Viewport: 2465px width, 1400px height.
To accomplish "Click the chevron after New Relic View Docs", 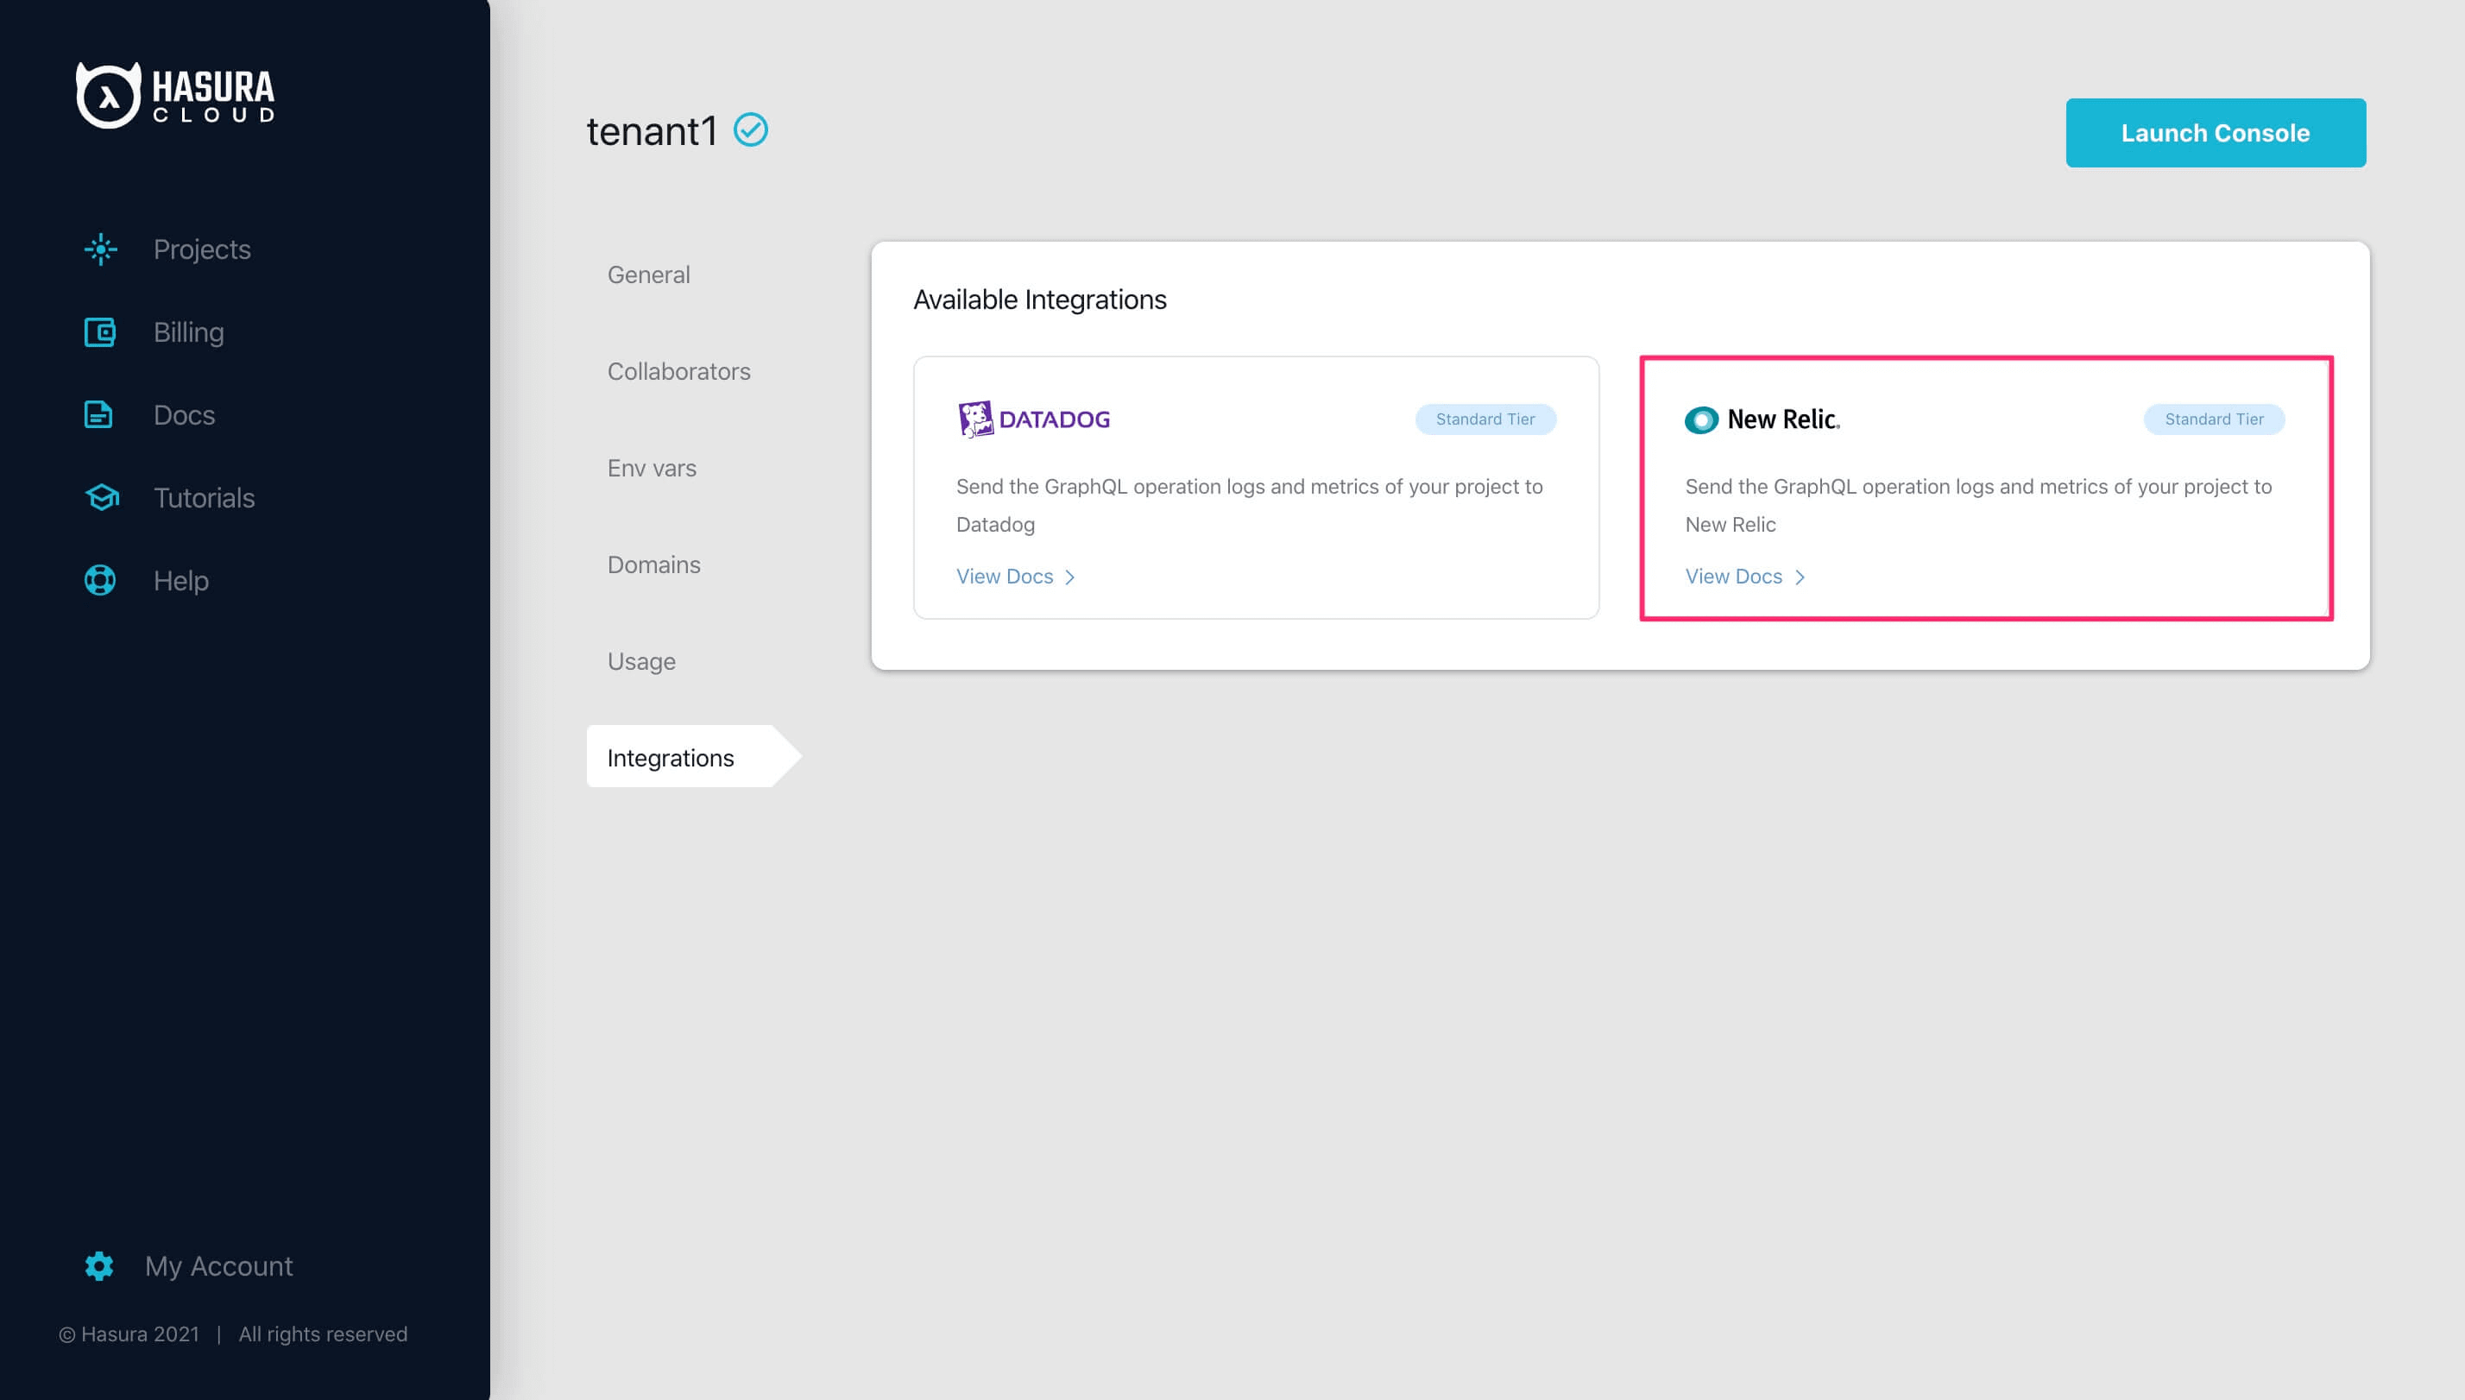I will (x=1800, y=577).
